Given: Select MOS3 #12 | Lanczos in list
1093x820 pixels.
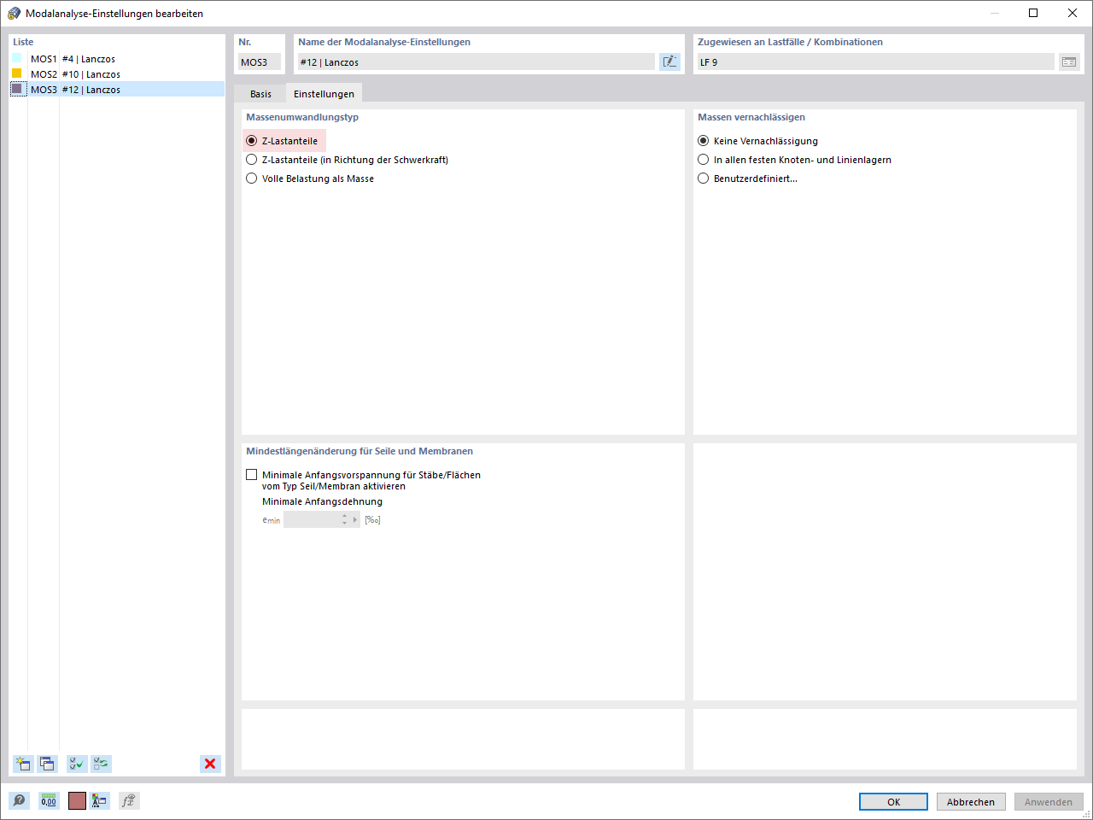Looking at the screenshot, I should [117, 90].
